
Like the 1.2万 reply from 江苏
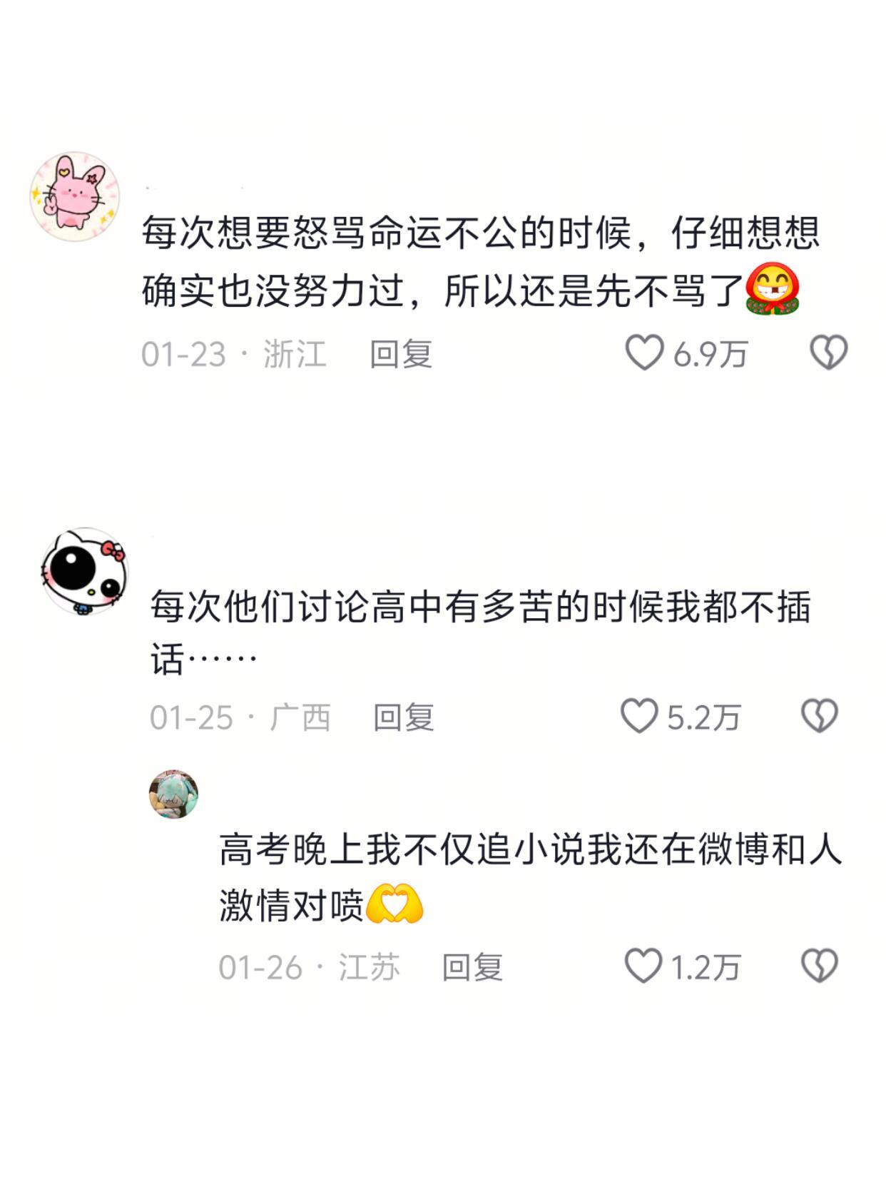(x=643, y=966)
